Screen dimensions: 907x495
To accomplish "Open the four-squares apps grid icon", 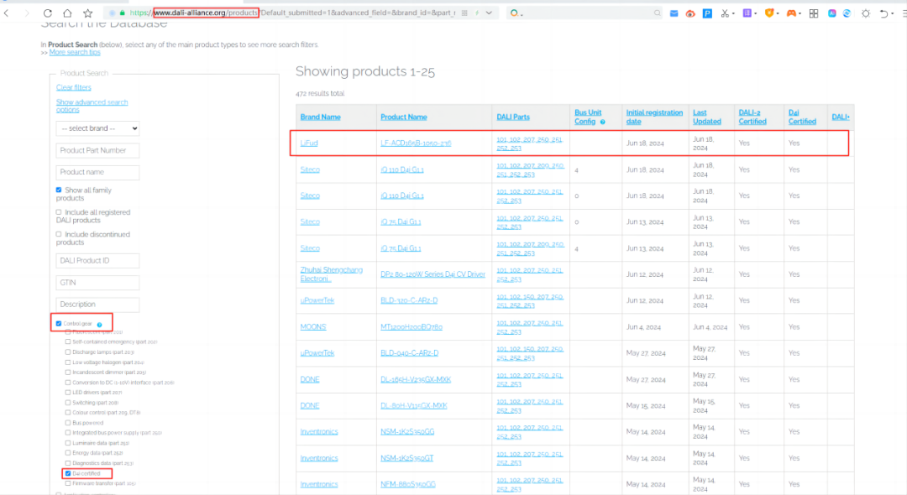I will pyautogui.click(x=813, y=13).
